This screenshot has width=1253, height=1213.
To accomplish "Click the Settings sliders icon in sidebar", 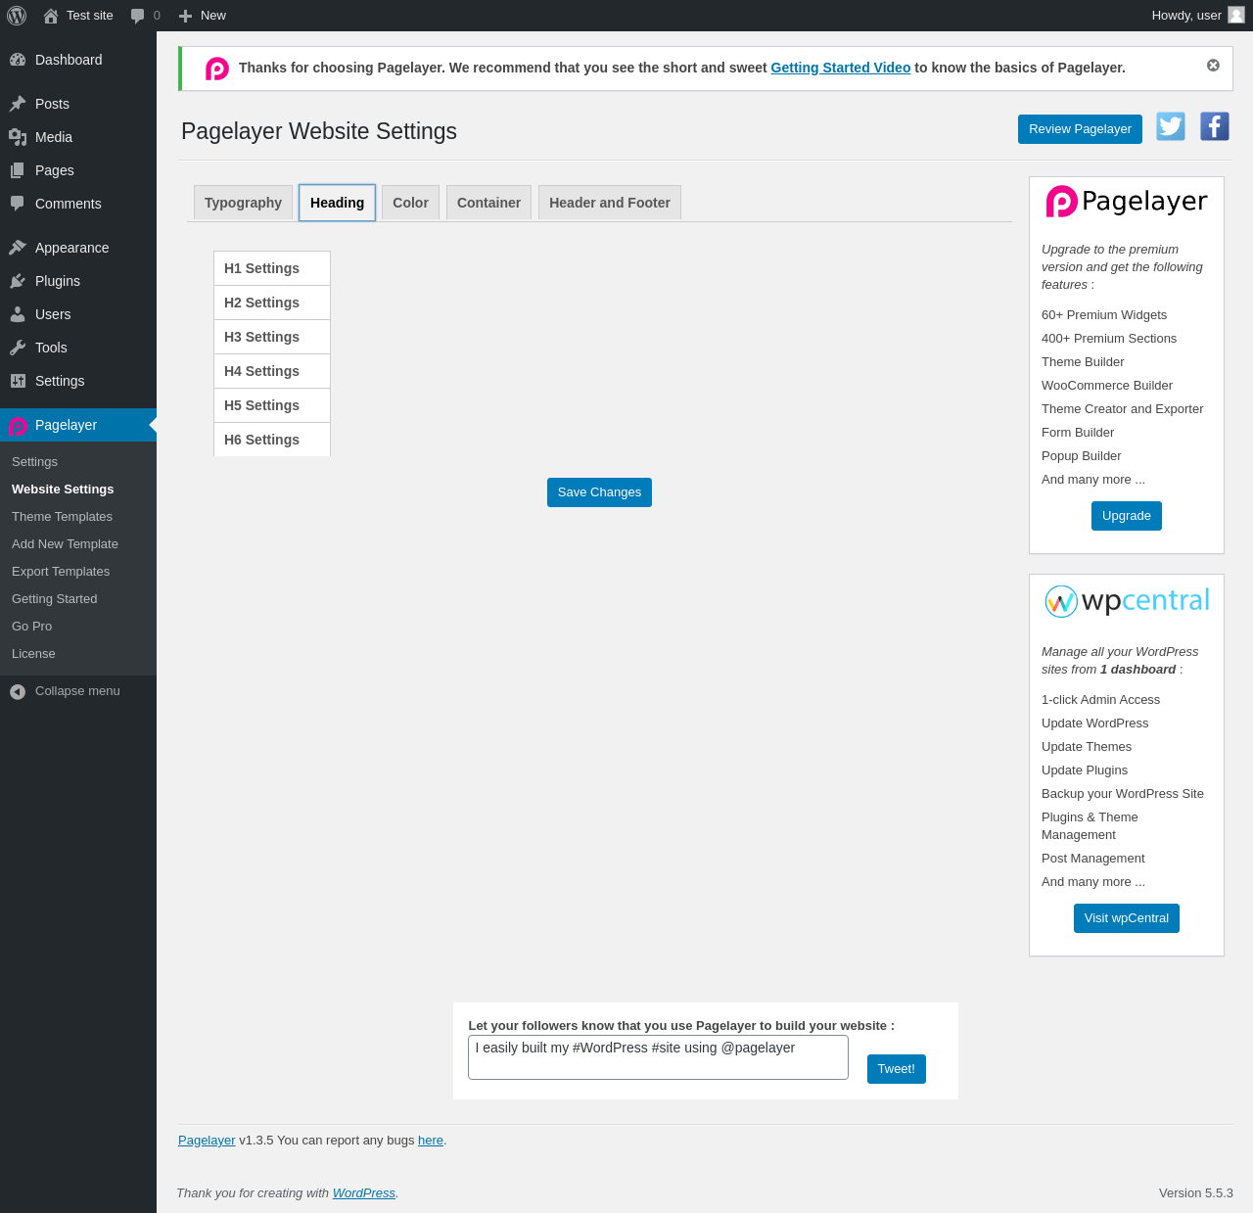I will (x=18, y=381).
